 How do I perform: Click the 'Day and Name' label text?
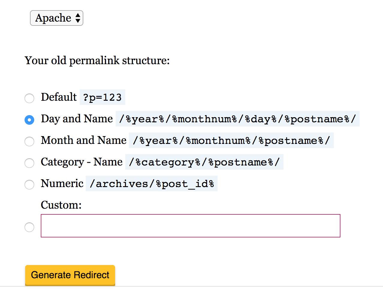(x=77, y=119)
